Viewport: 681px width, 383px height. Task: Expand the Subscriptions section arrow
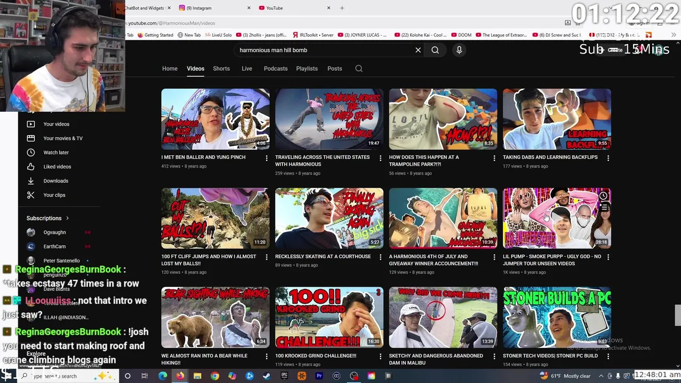tap(68, 218)
